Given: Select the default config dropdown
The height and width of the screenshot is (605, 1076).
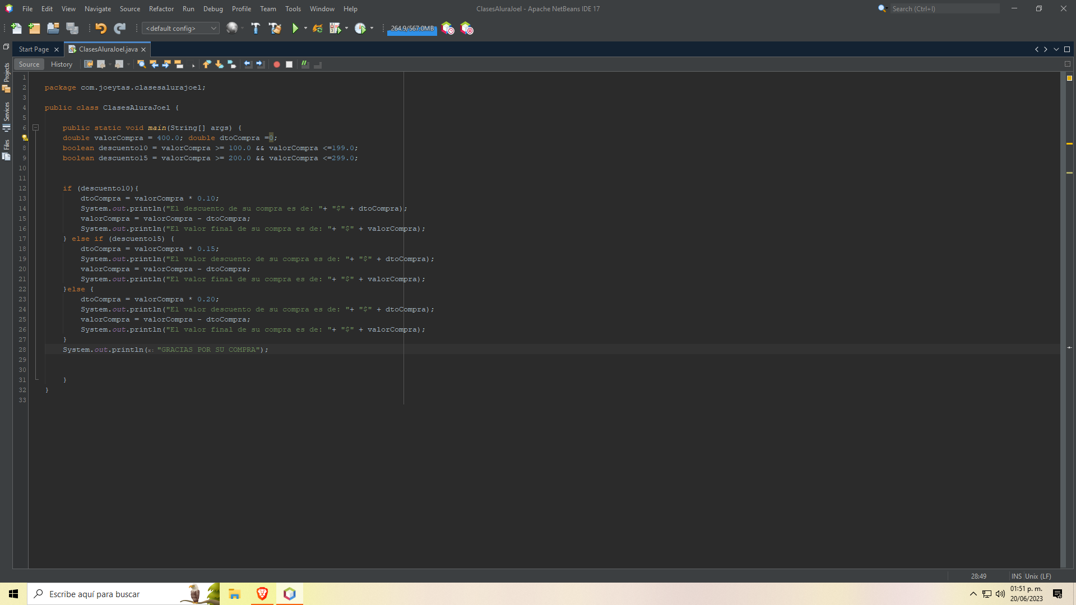Looking at the screenshot, I should point(180,28).
